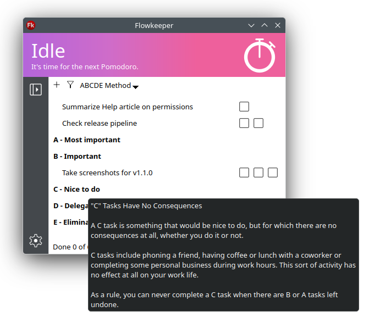
Task: Click "It's time for the next Pomodoro" text
Action: click(x=85, y=67)
